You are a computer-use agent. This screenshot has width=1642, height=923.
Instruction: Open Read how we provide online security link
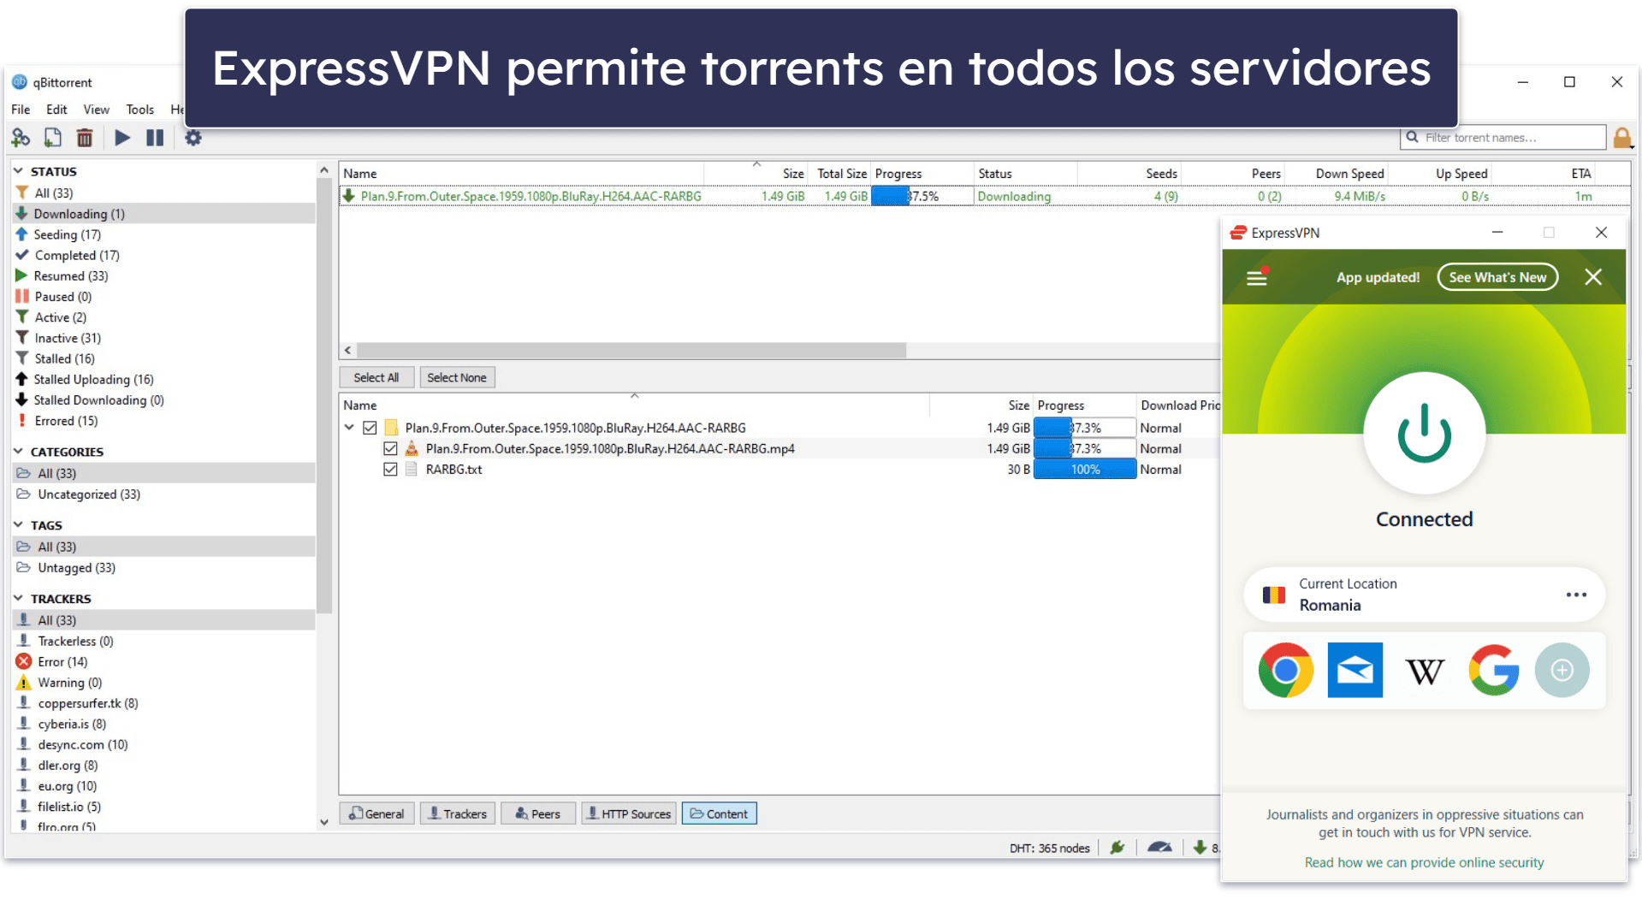coord(1424,862)
